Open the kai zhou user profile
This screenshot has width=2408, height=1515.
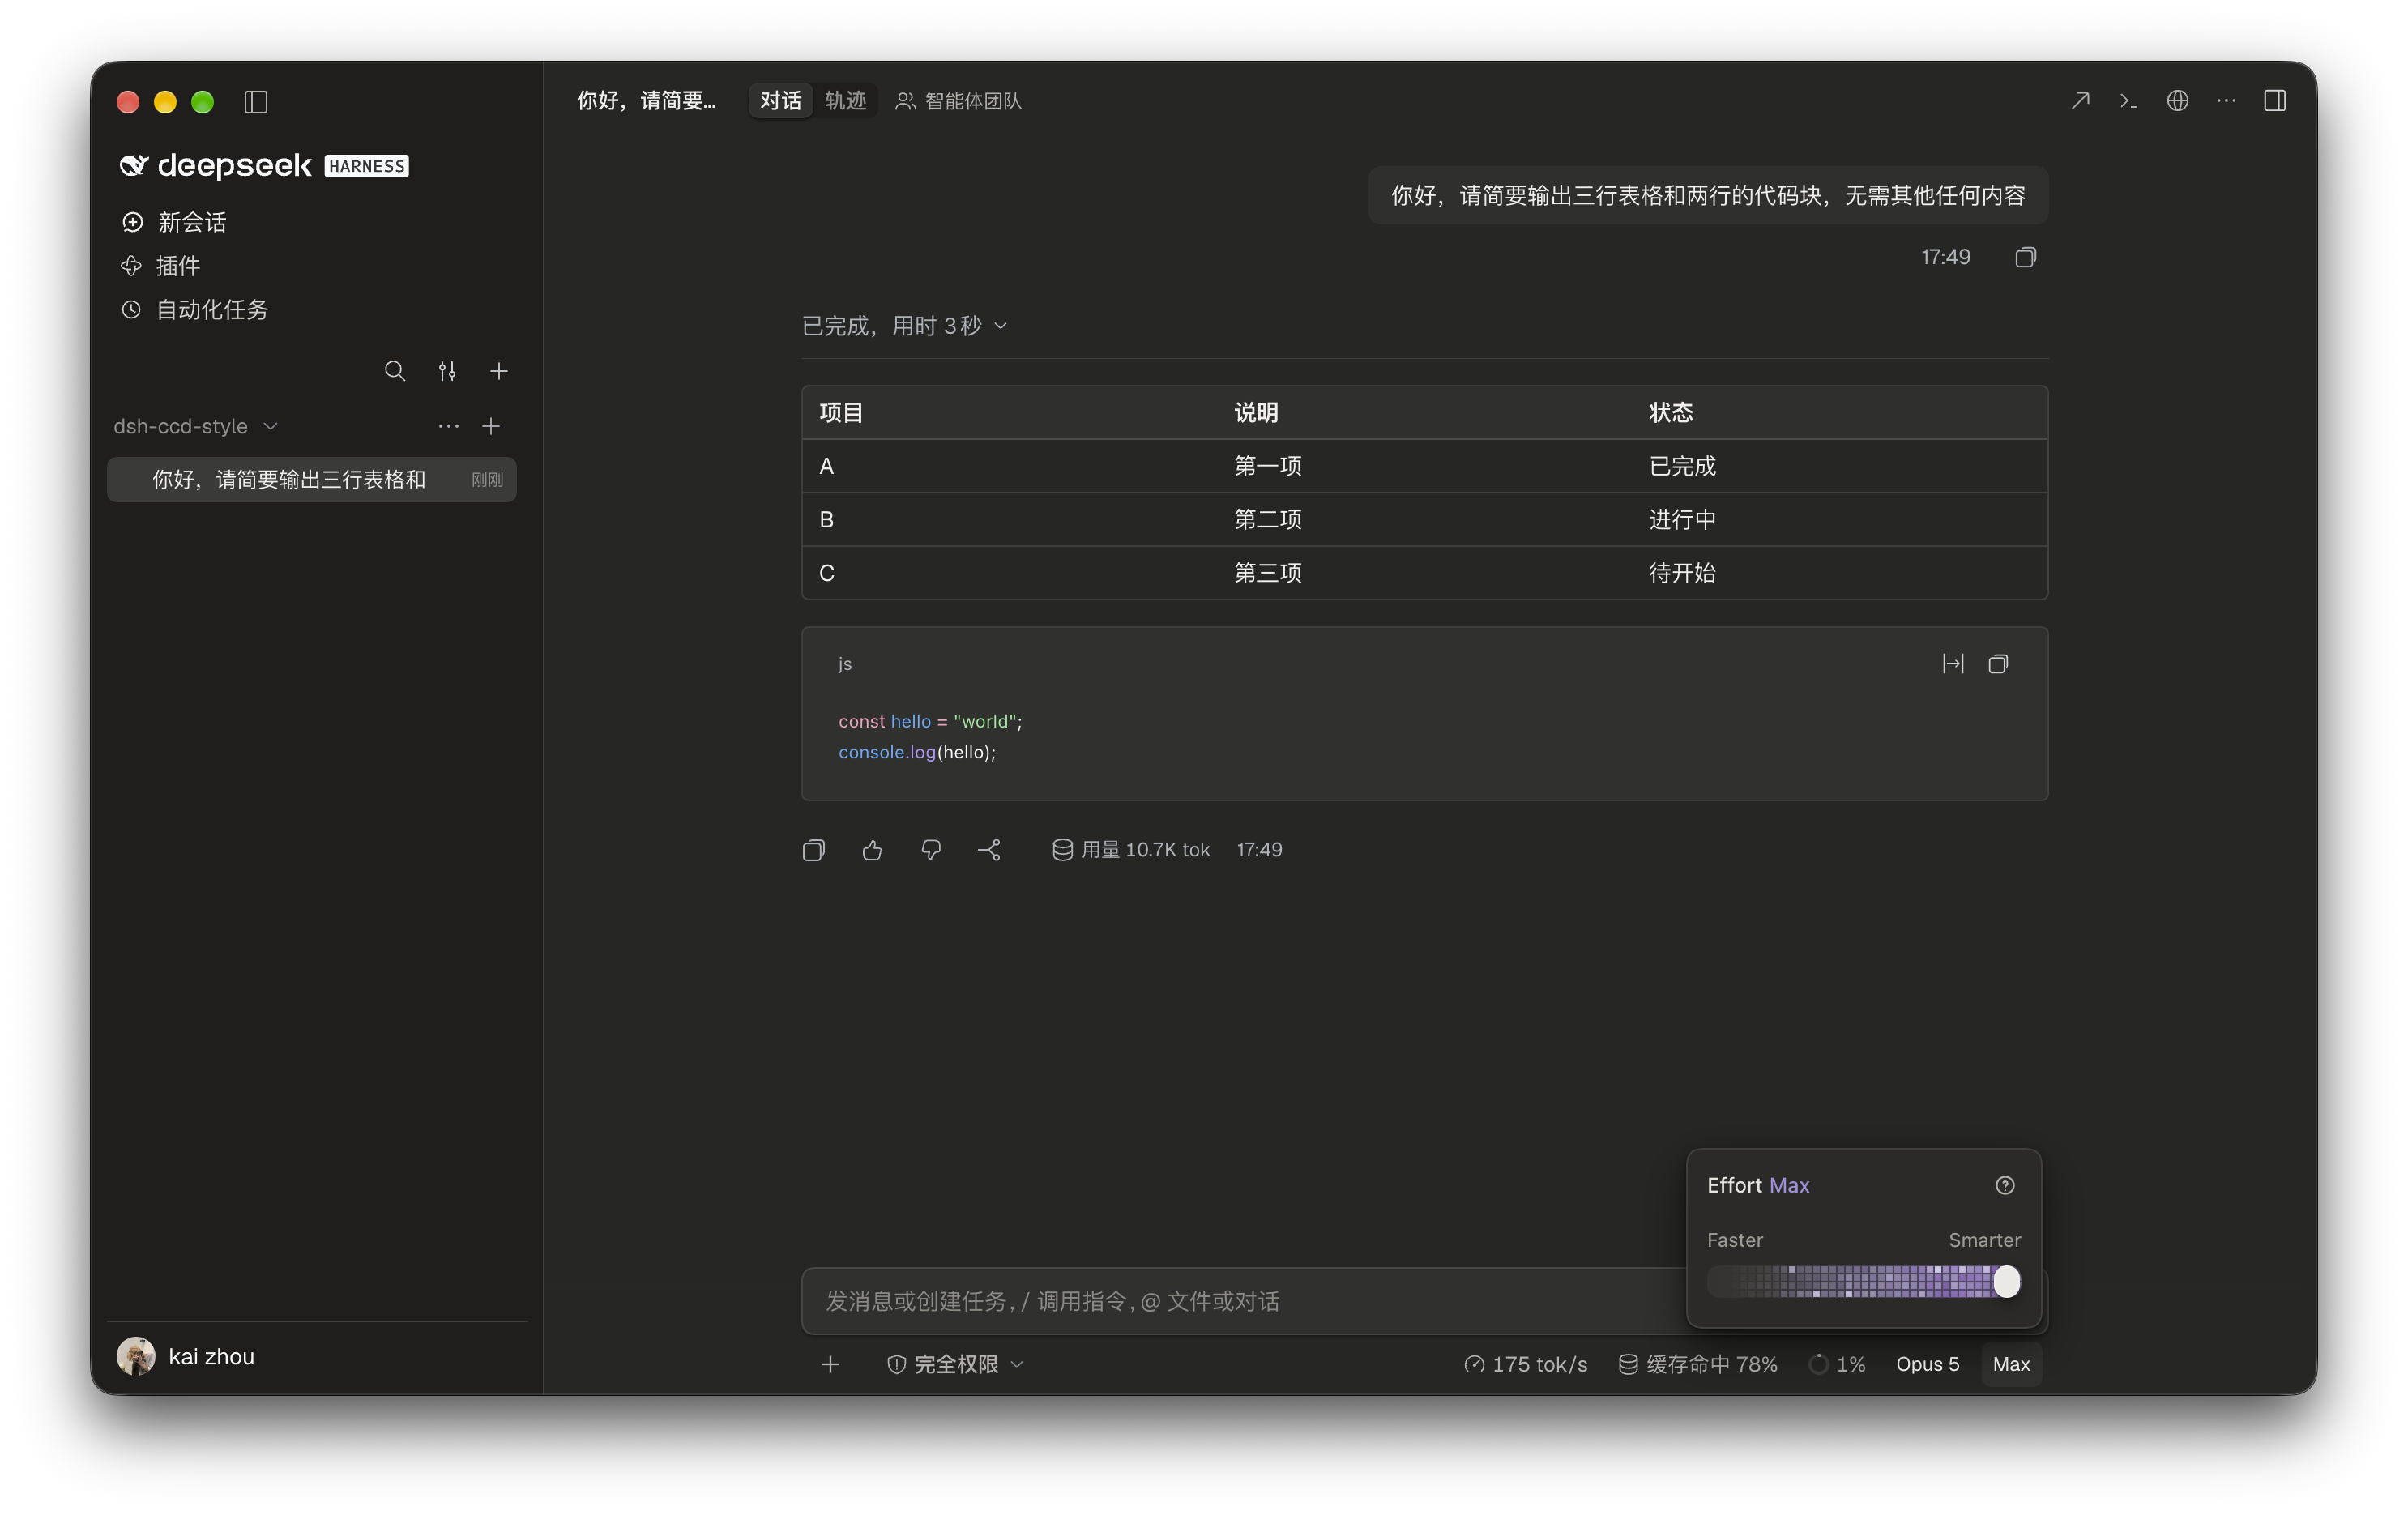(x=186, y=1357)
